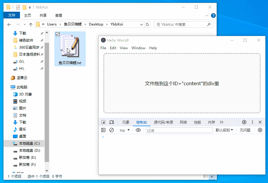Switch Explorer to large icons view
The image size is (268, 183).
point(213,176)
